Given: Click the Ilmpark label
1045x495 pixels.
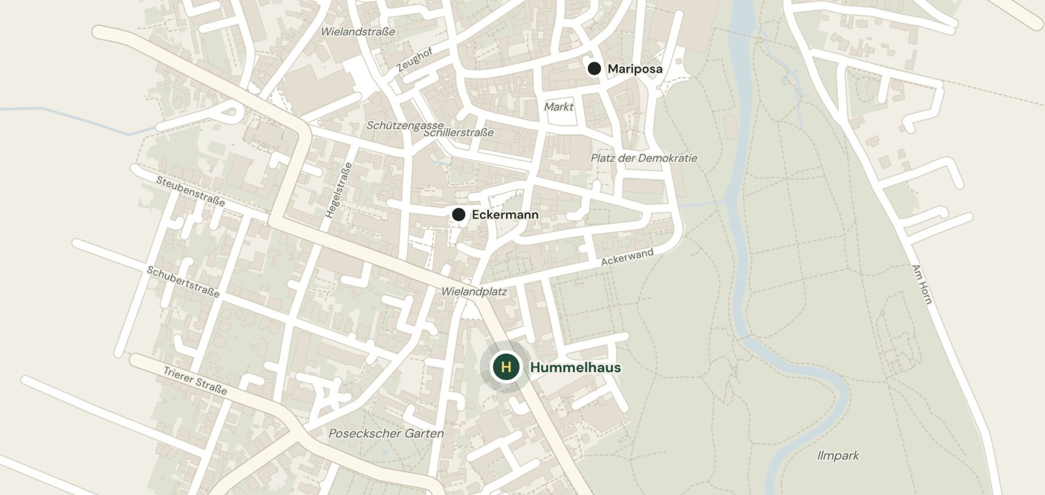Looking at the screenshot, I should [x=838, y=456].
